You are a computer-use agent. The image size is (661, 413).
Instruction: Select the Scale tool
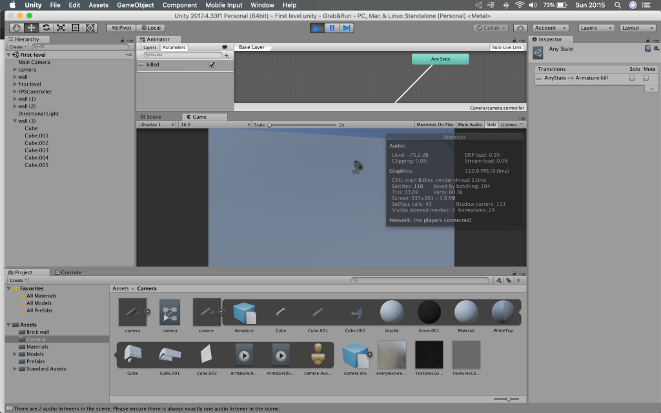pos(61,28)
